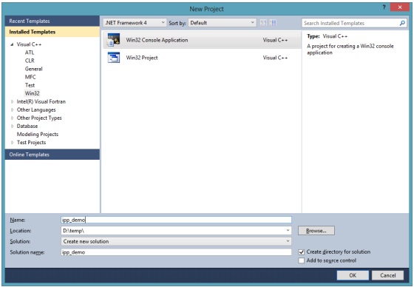The image size is (414, 287).
Task: Open the Create new solution dropdown
Action: (176, 241)
